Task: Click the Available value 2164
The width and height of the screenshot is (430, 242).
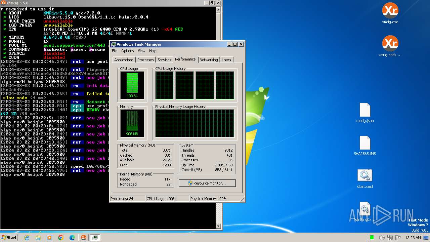Action: point(167,160)
